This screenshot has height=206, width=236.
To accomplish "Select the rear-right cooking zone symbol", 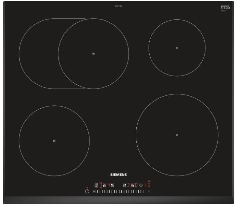I will pyautogui.click(x=124, y=185).
